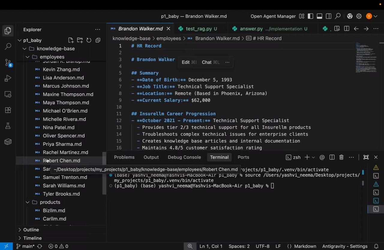Click the @ icon in terminal toolbar

pos(322,157)
